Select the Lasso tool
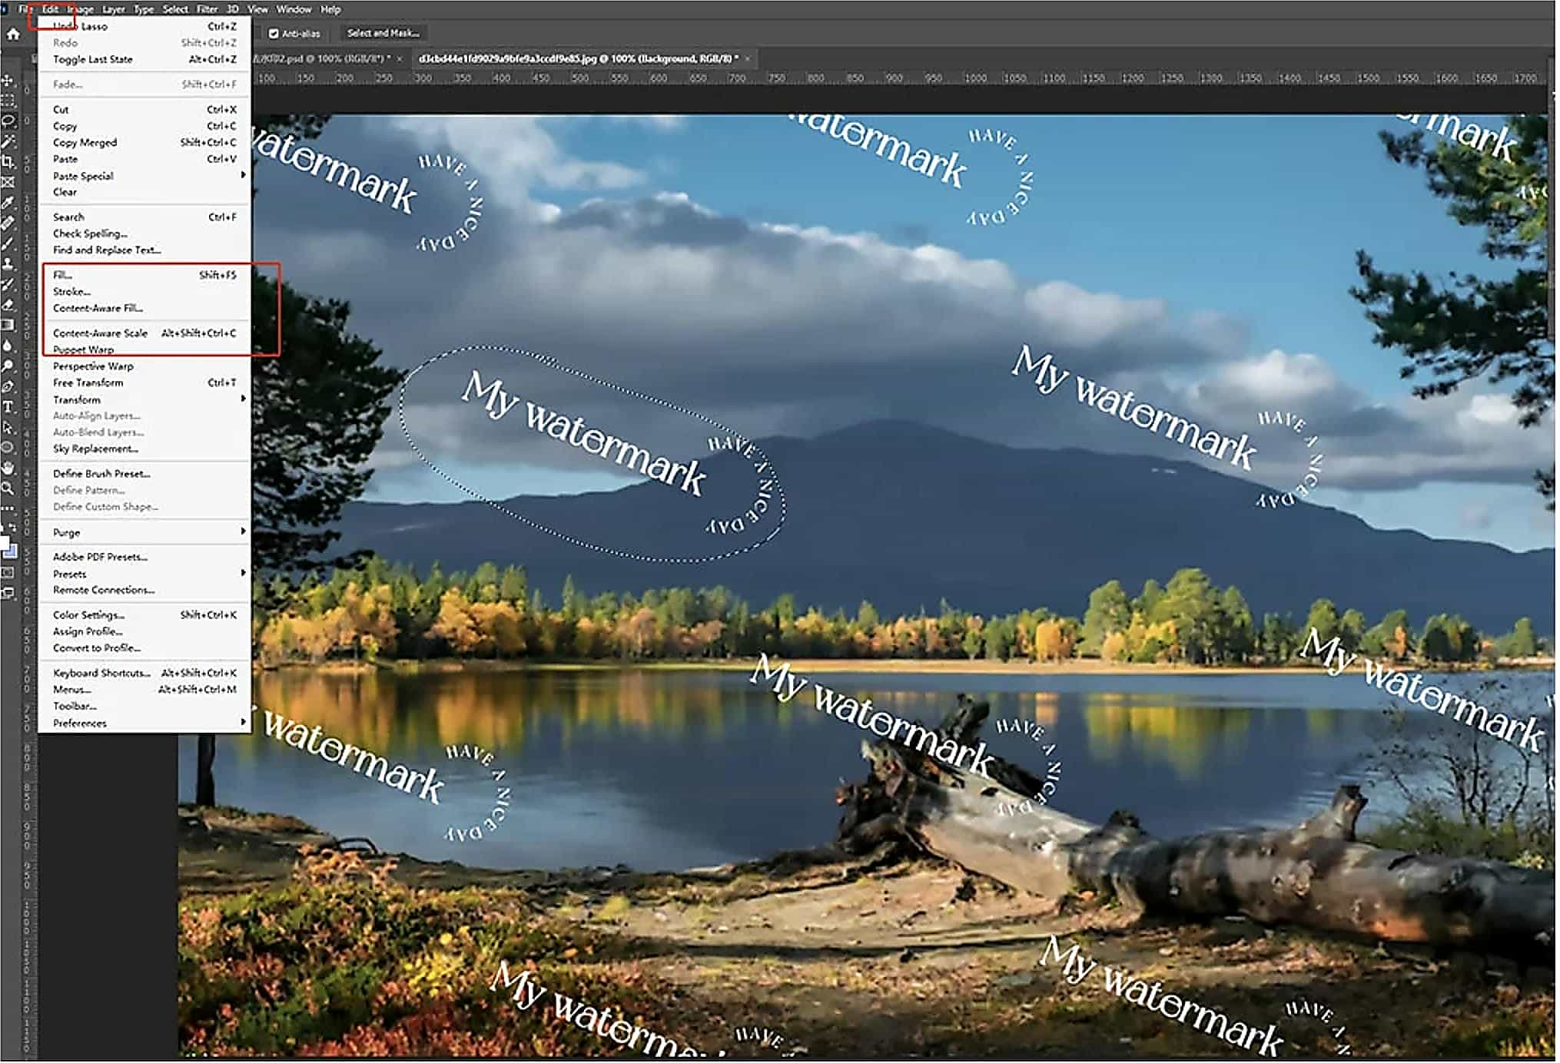The image size is (1560, 1063). click(8, 121)
